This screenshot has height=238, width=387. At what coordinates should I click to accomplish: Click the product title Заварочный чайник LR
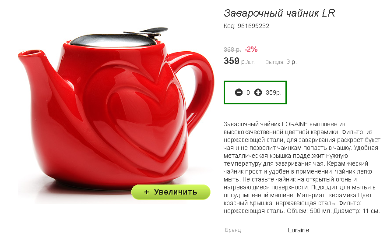279,13
